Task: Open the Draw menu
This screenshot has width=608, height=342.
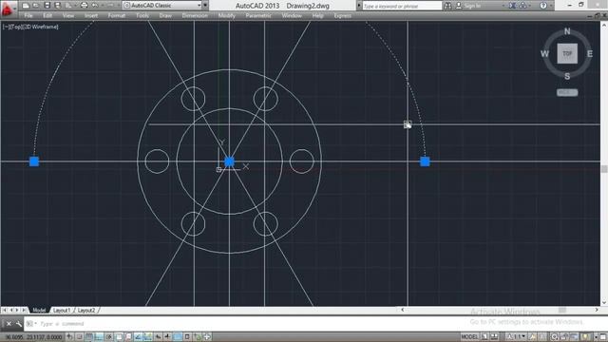Action: click(x=165, y=15)
